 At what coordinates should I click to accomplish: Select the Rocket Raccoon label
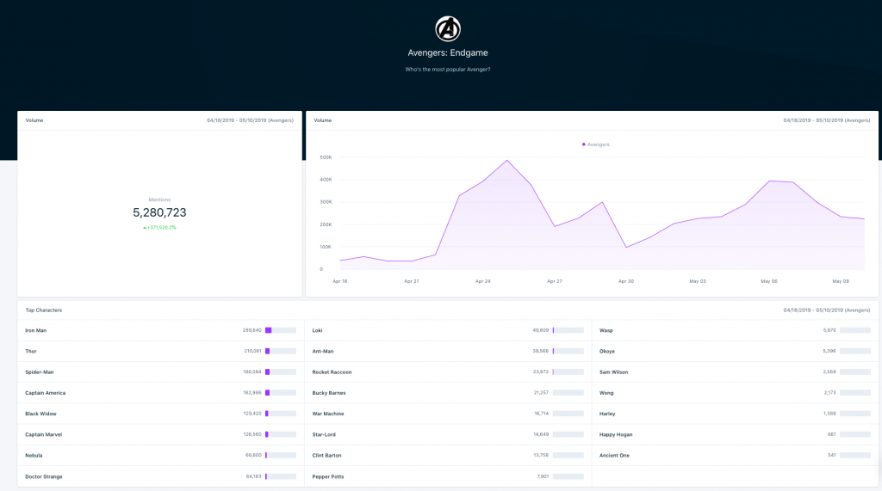pyautogui.click(x=332, y=371)
